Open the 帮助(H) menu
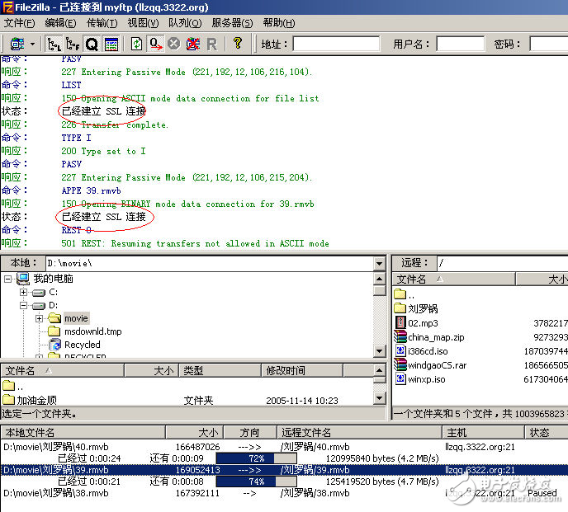The width and height of the screenshot is (568, 512). pos(279,23)
